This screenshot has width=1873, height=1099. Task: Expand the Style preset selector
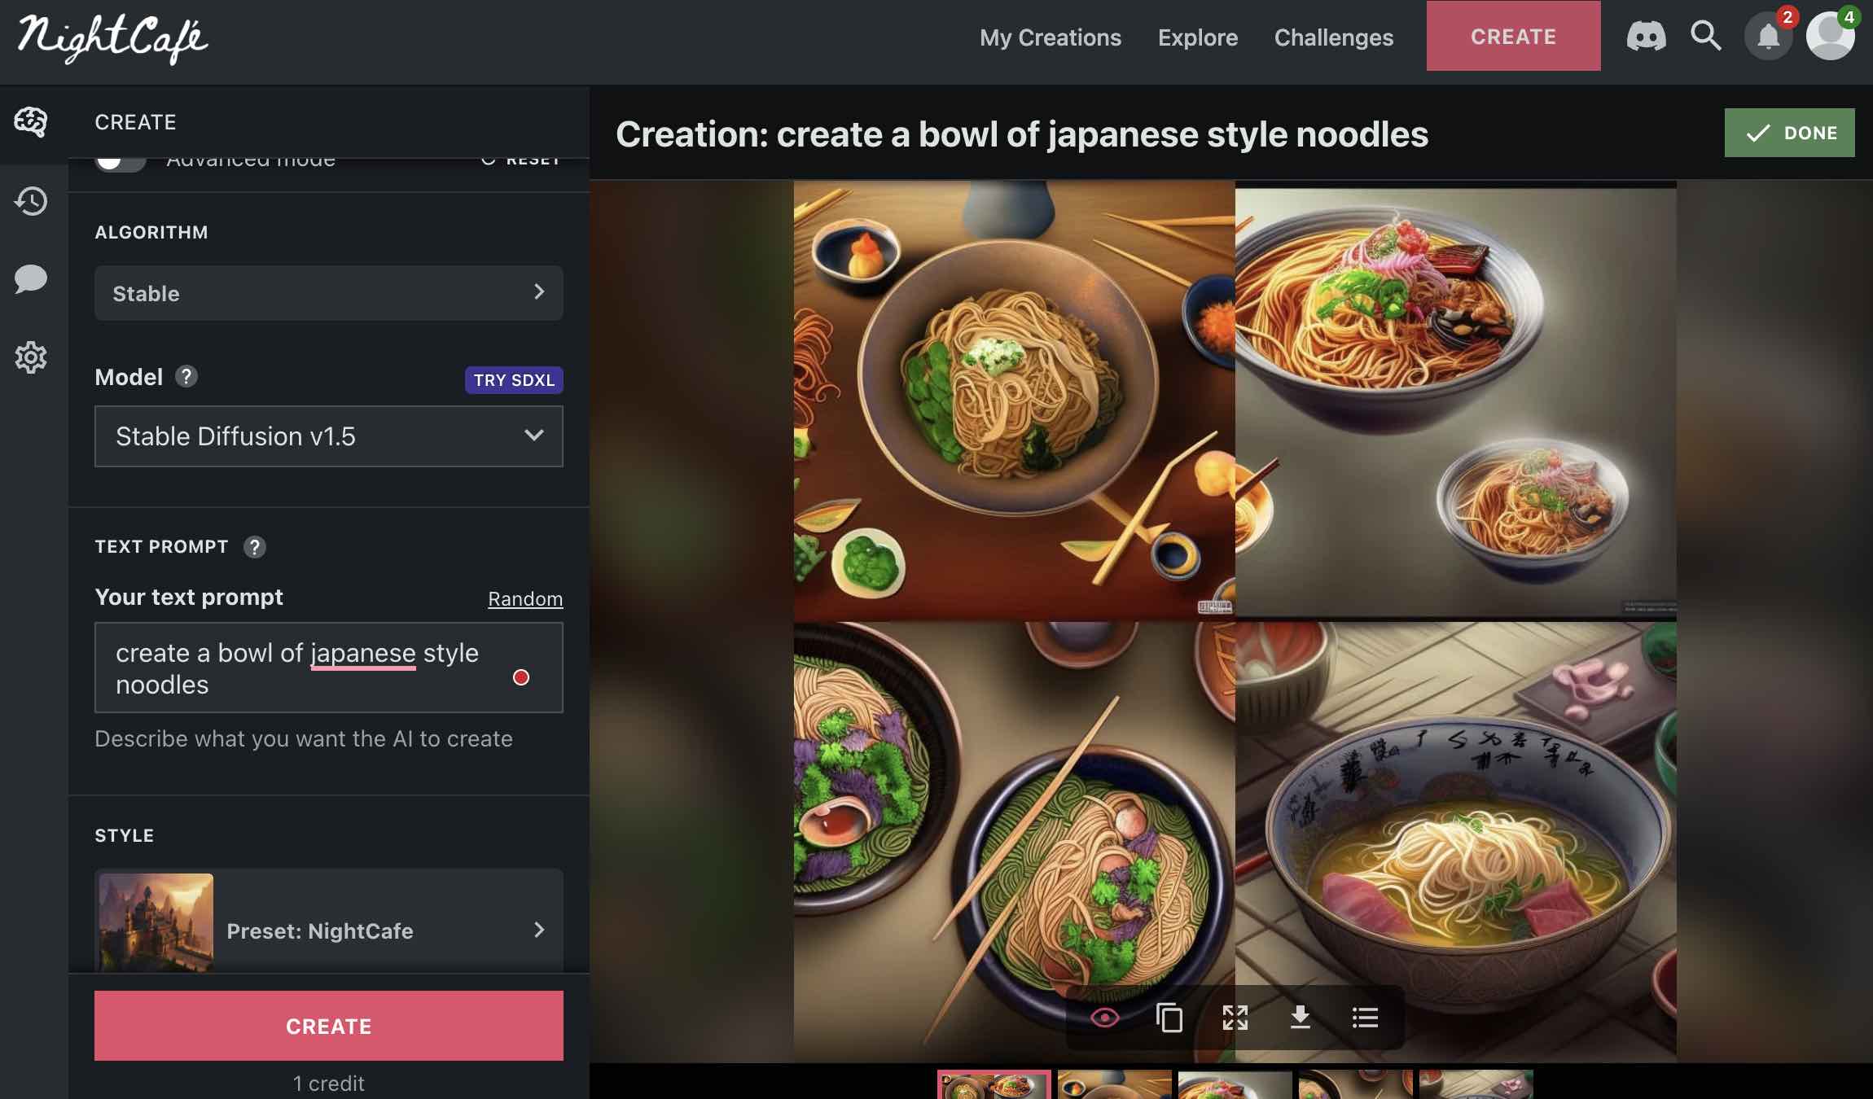(x=330, y=930)
